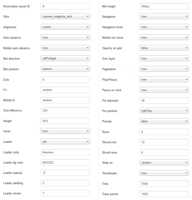Click the Reservation asset ID field
Screen dimensions: 192x200
pyautogui.click(x=65, y=6)
